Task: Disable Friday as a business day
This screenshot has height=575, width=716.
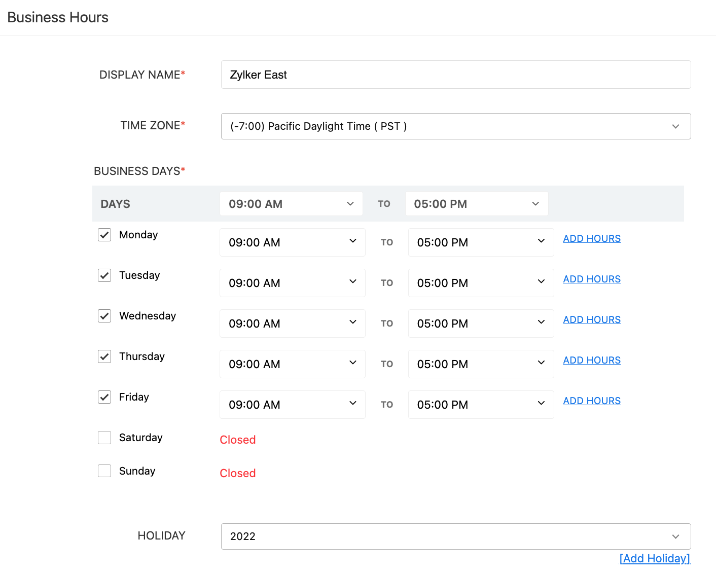Action: [104, 397]
